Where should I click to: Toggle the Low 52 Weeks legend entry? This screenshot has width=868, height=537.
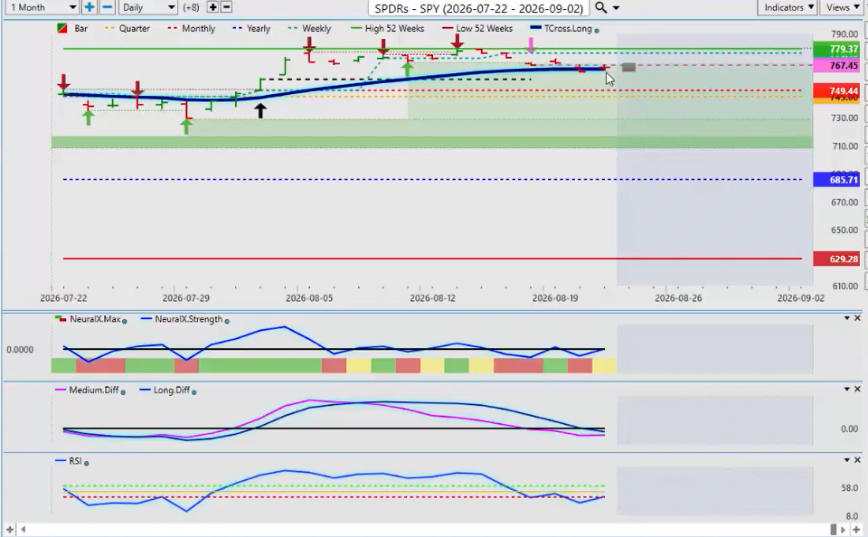pos(477,28)
